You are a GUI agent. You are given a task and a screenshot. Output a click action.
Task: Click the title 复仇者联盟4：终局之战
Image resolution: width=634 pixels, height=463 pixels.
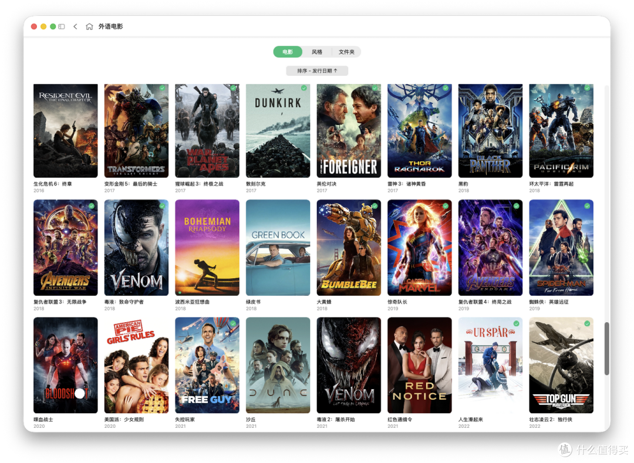(x=484, y=302)
